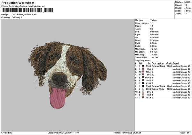The height and width of the screenshot is (135, 192).
Task: Click 'Madeira Classic 40' in the 1648 stitches row
Action: [x=181, y=98]
